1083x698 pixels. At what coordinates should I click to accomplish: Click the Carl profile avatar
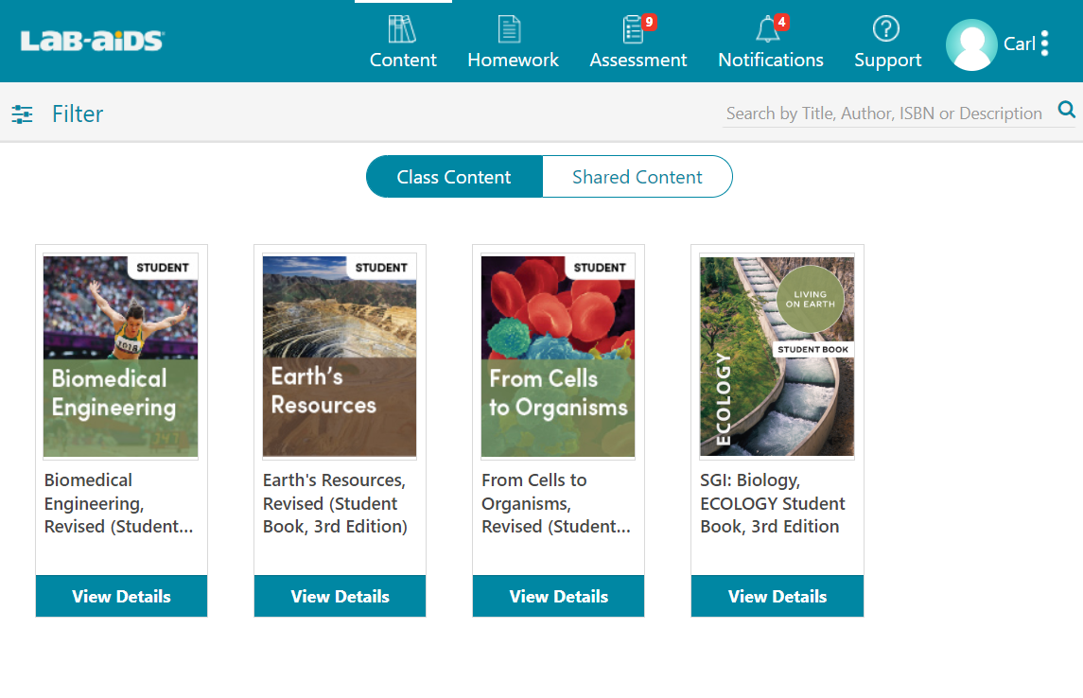pos(971,44)
